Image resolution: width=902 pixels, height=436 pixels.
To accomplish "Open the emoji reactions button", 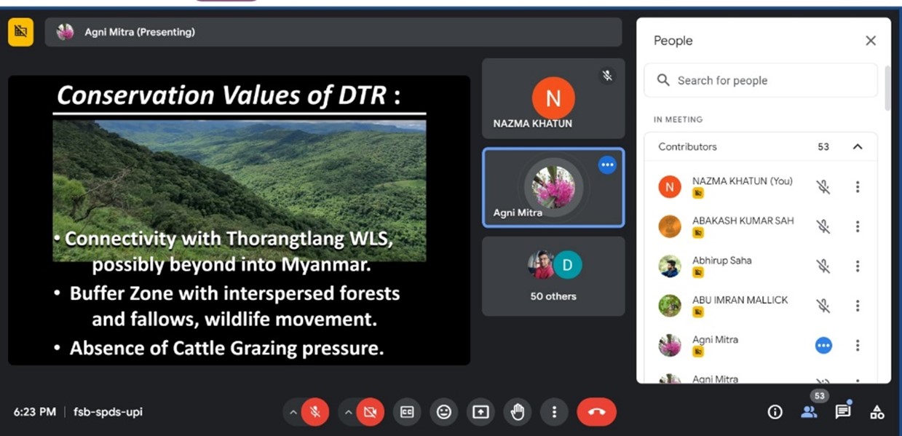I will click(x=443, y=412).
